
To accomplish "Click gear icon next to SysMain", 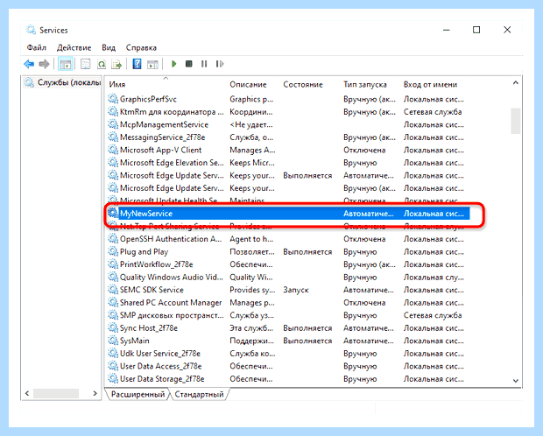I will click(x=113, y=341).
